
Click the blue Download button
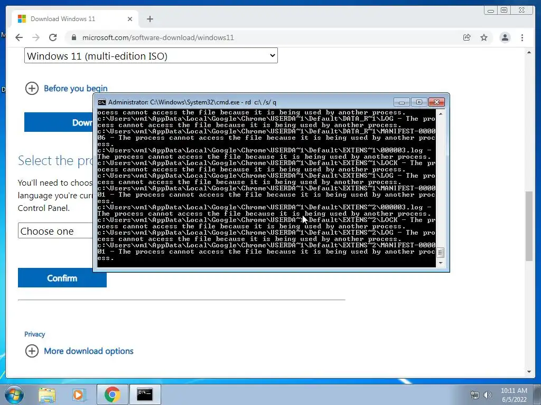click(58, 122)
